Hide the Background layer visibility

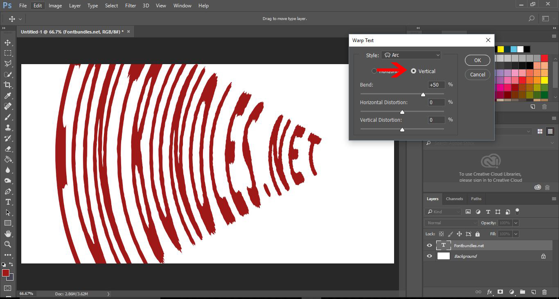[x=429, y=256]
